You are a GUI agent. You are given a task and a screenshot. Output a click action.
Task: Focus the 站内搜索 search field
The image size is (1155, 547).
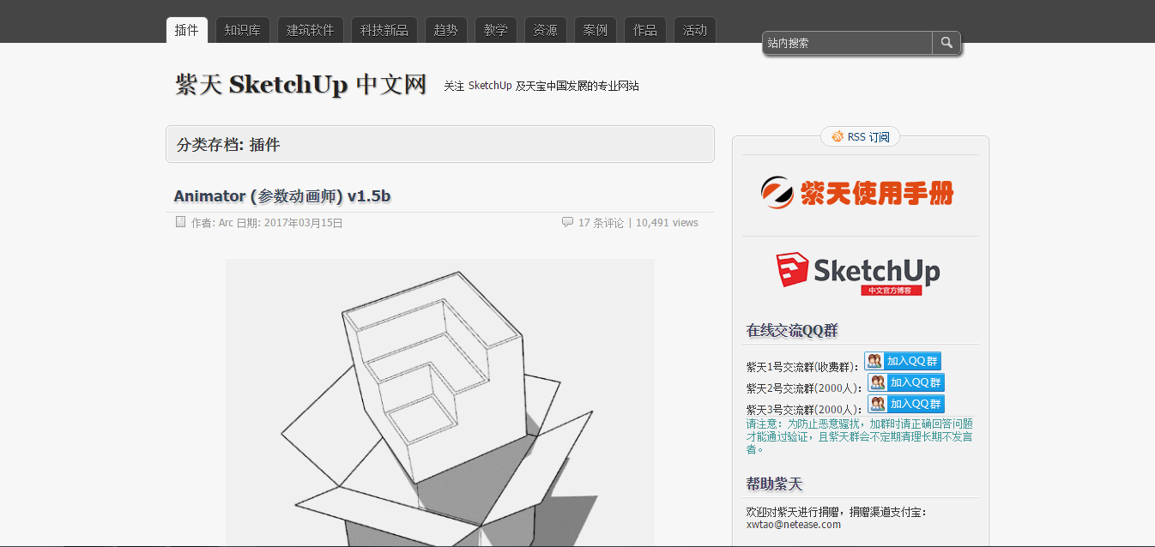(846, 43)
